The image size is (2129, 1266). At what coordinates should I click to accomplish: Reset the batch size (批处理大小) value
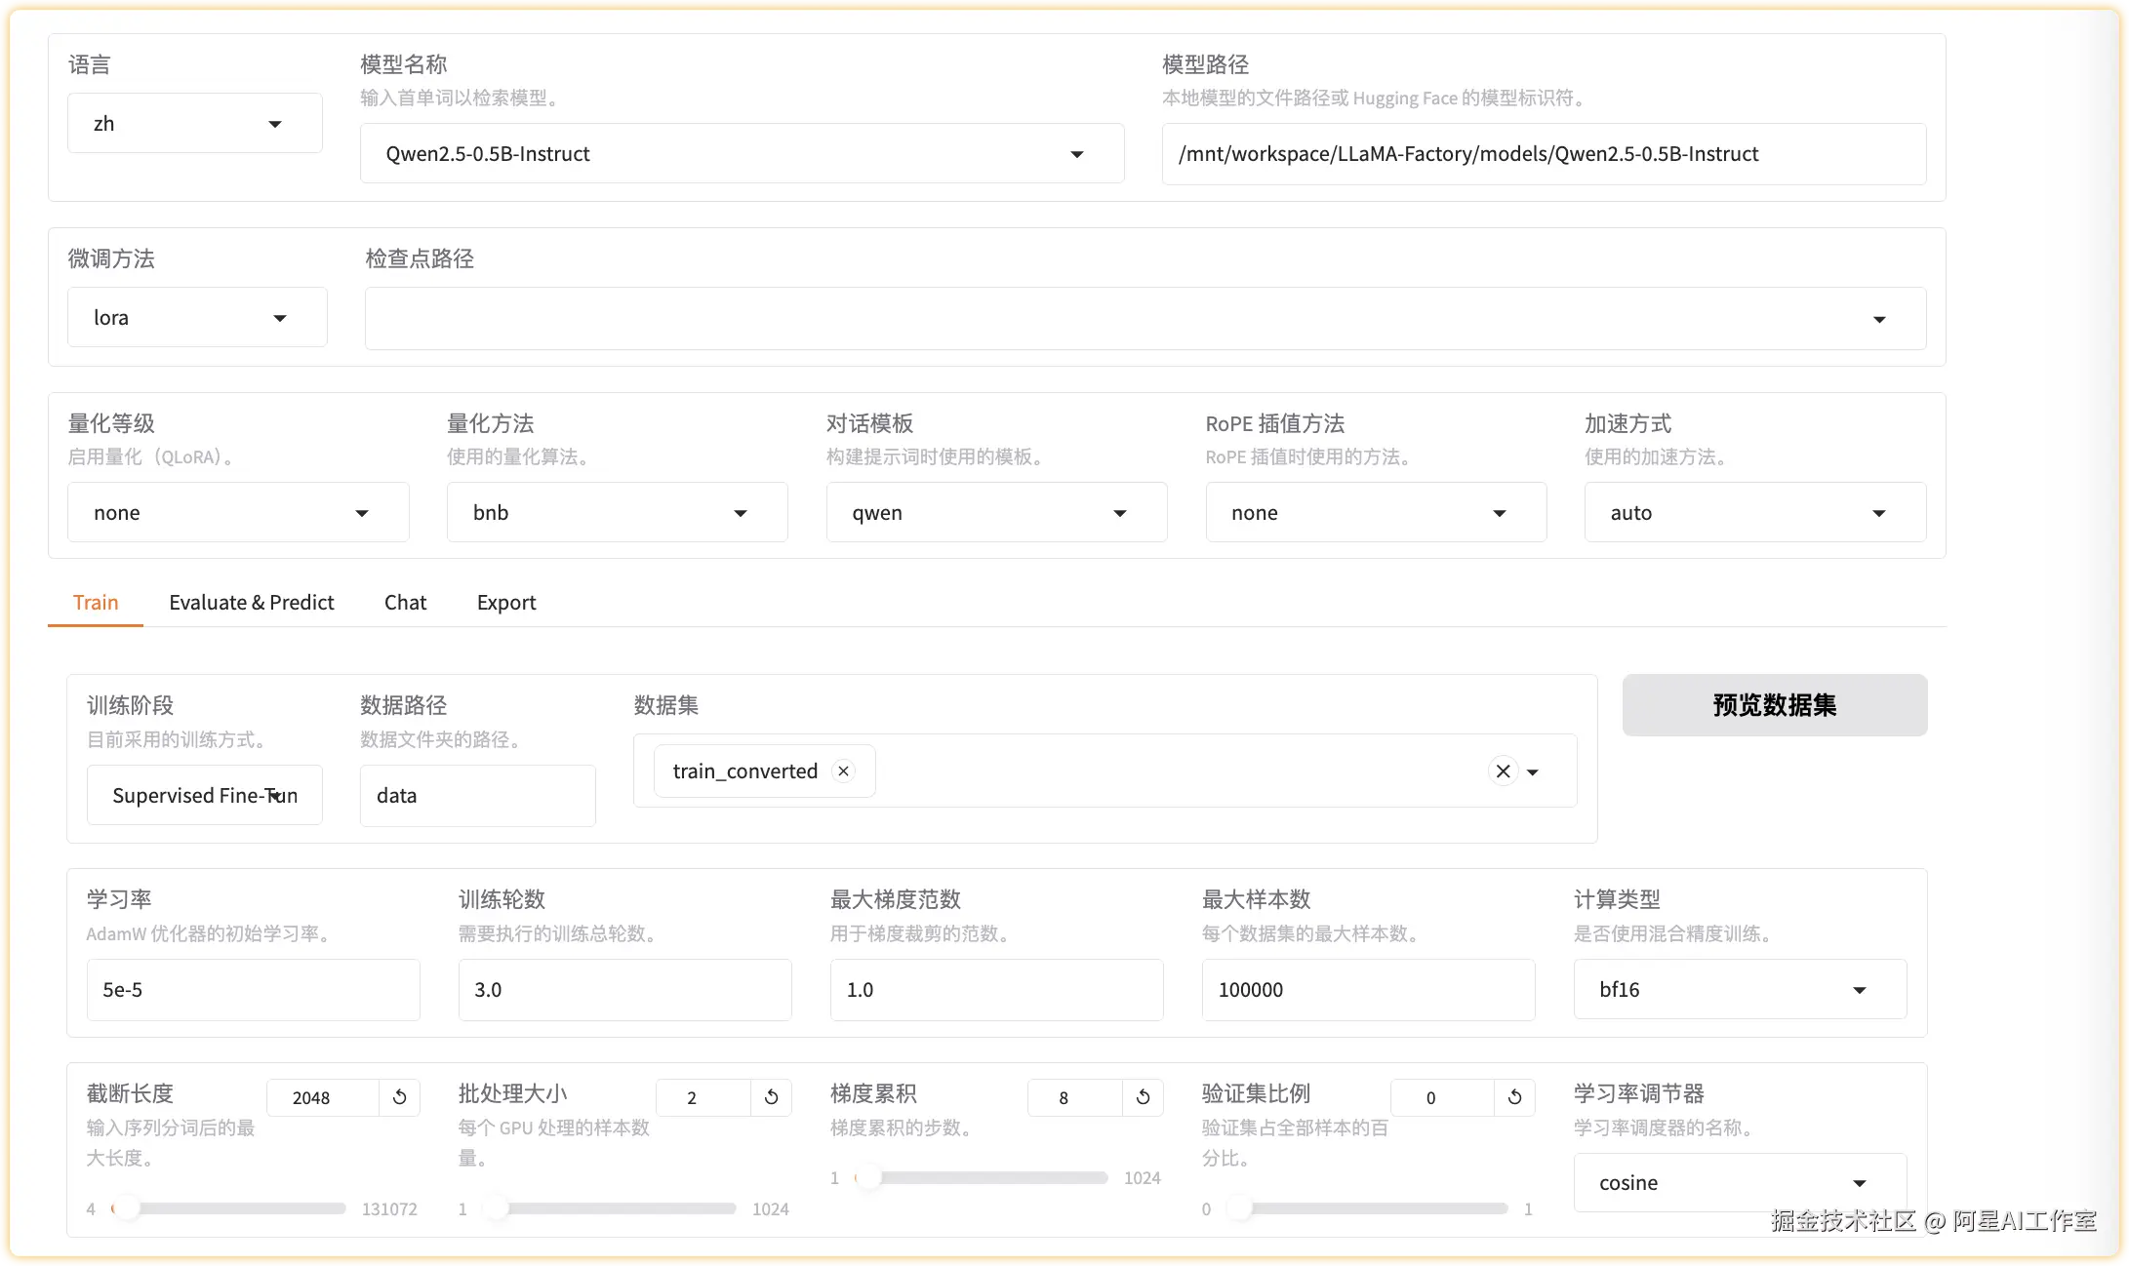pyautogui.click(x=771, y=1097)
